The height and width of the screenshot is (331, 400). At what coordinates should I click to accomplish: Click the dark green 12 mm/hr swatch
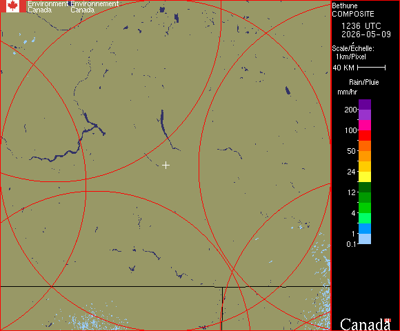tap(365, 188)
